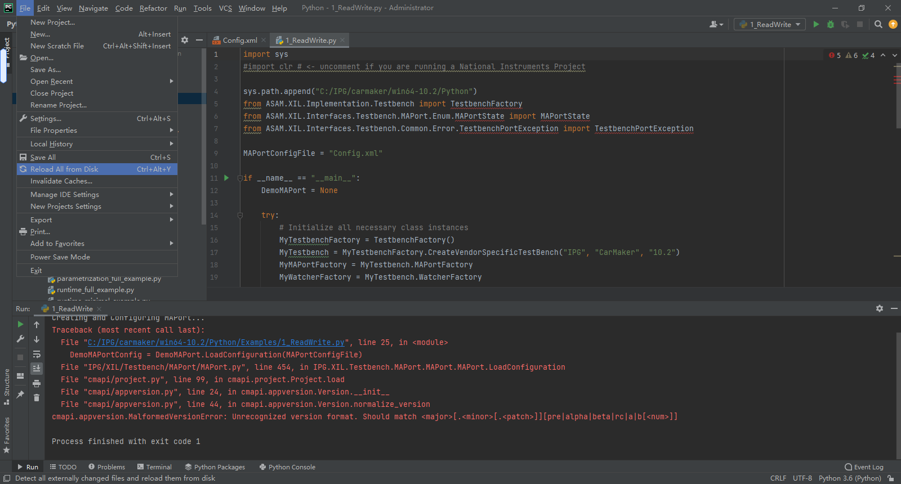This screenshot has height=484, width=901.
Task: Go to the previous highlighted error arrow
Action: [883, 55]
